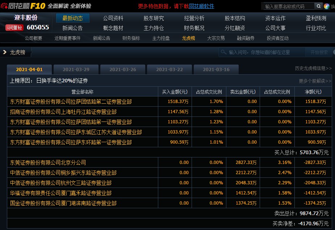Viewport: 335px width, 230px height.
Task: Go to 主力控盘 sub-tab
Action: [161, 38]
